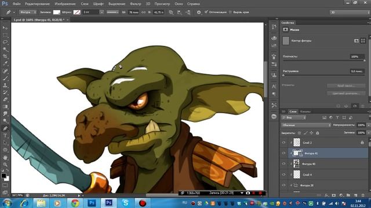Click the Край маски button
Image resolution: width=371 pixels, height=208 pixels.
346,86
